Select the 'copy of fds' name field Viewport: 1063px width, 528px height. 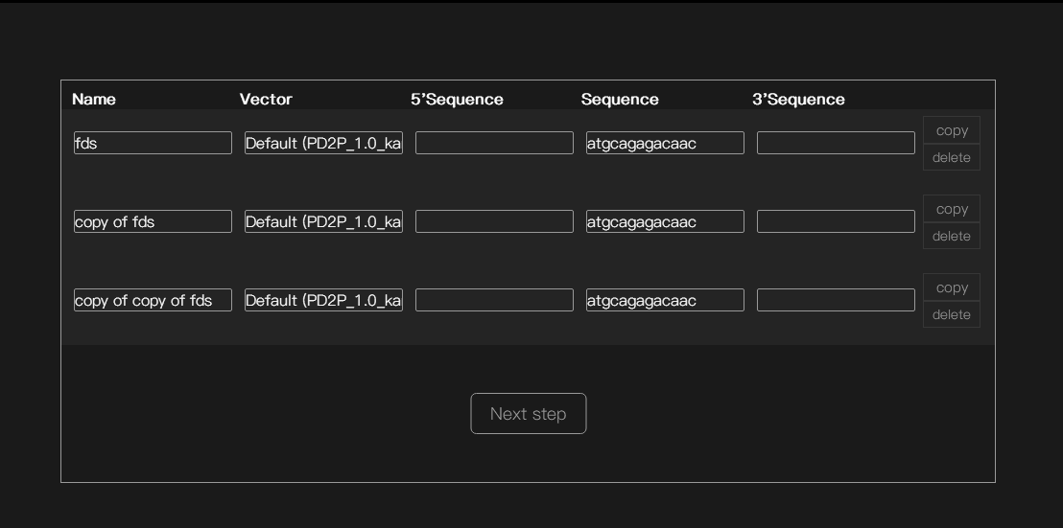point(153,221)
